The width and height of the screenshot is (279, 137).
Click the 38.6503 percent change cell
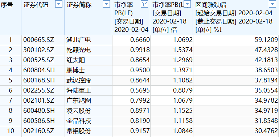pyautogui.click(x=236, y=70)
